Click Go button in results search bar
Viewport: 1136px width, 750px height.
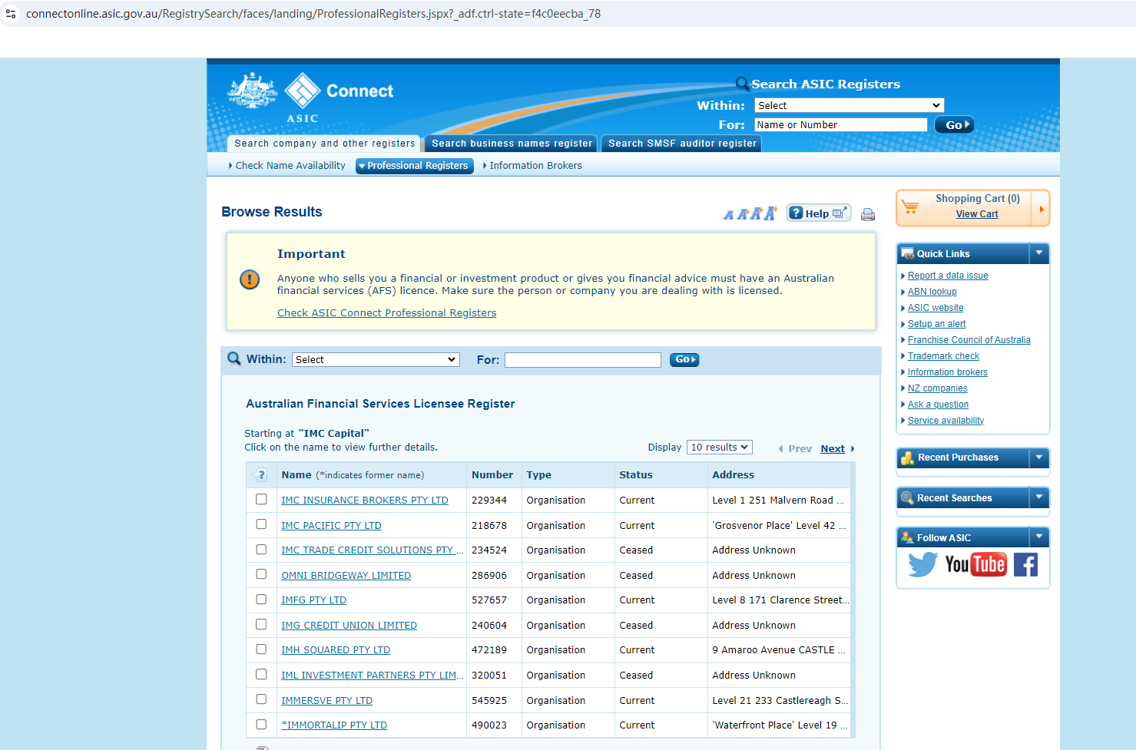click(684, 359)
